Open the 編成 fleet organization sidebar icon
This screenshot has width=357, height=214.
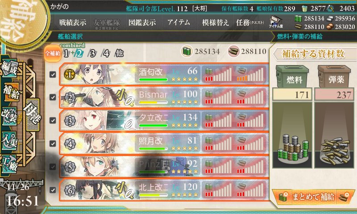[10, 68]
